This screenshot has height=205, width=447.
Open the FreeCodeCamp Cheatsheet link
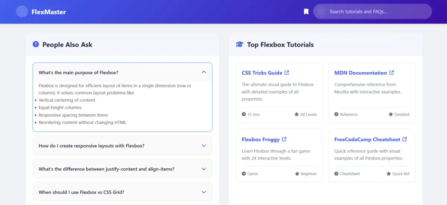pos(367,139)
